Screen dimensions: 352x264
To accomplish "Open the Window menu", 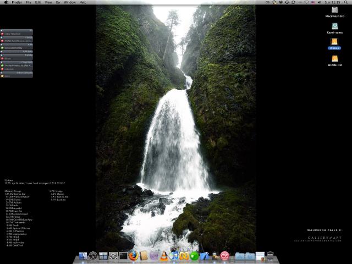I will (x=70, y=2).
